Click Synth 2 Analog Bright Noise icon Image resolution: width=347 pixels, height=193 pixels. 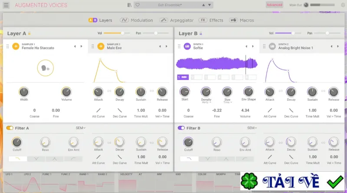point(272,46)
